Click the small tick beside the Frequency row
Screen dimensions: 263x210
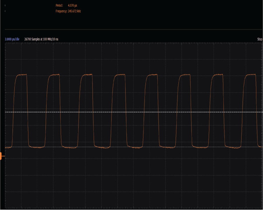click(5, 11)
